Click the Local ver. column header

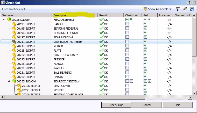coord(165,15)
